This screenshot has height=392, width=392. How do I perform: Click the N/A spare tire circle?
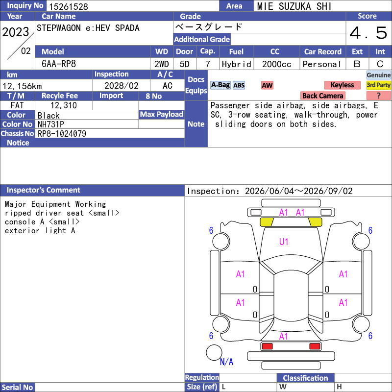[214, 352]
